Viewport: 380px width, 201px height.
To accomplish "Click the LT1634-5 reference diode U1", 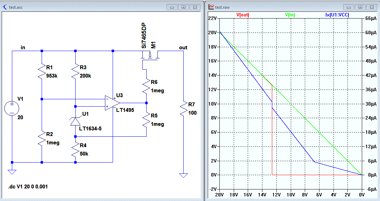I will [75, 121].
